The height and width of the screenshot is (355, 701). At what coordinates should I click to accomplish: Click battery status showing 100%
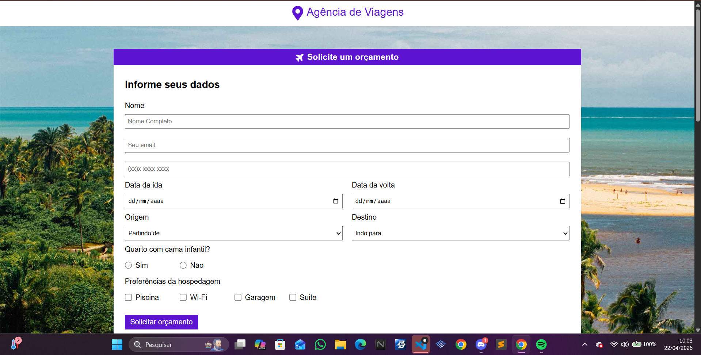coord(644,344)
